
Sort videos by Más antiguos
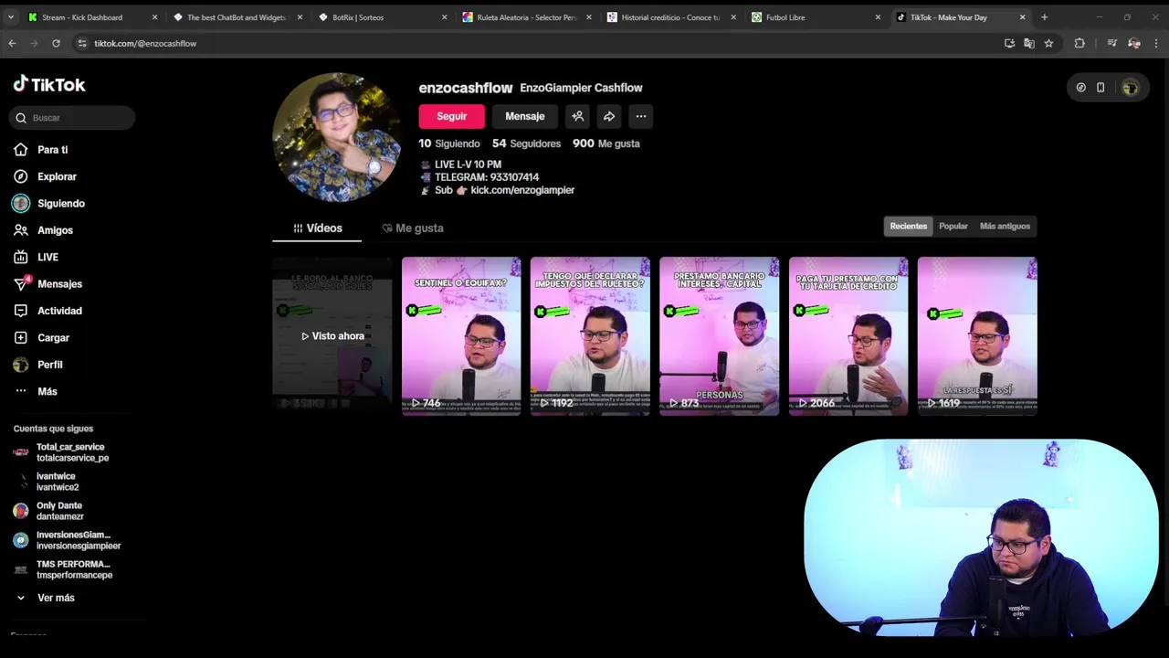(1005, 226)
